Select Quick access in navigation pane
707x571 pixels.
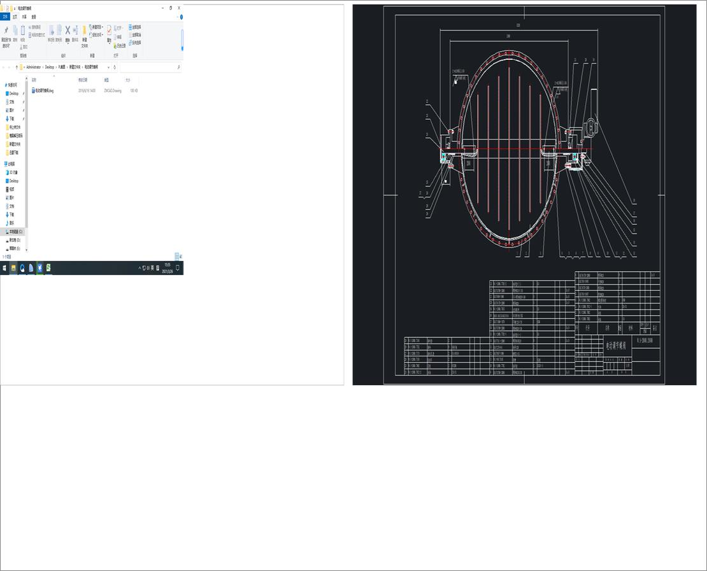(x=11, y=85)
